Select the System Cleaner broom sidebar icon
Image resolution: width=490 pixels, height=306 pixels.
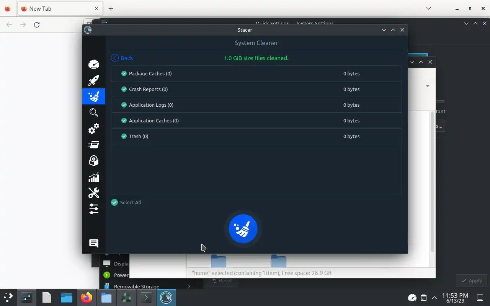[94, 96]
